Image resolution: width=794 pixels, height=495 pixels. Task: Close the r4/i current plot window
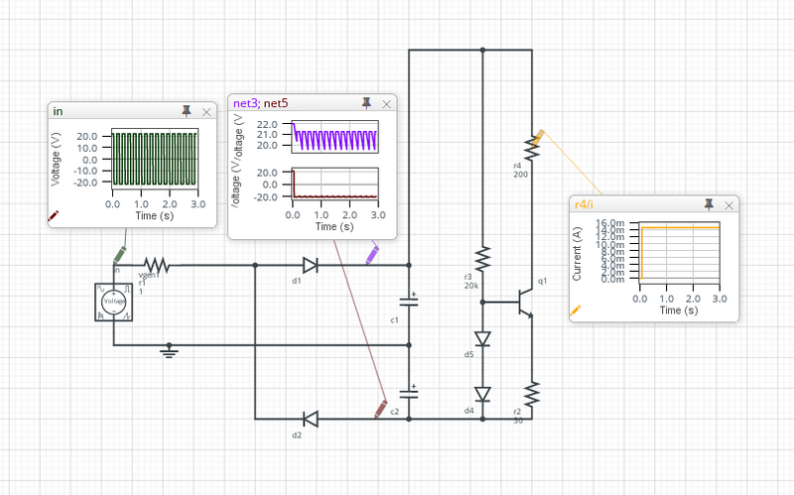728,205
